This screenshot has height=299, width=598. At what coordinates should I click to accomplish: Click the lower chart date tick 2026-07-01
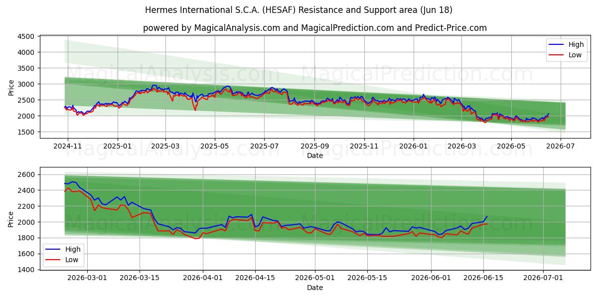(x=543, y=279)
